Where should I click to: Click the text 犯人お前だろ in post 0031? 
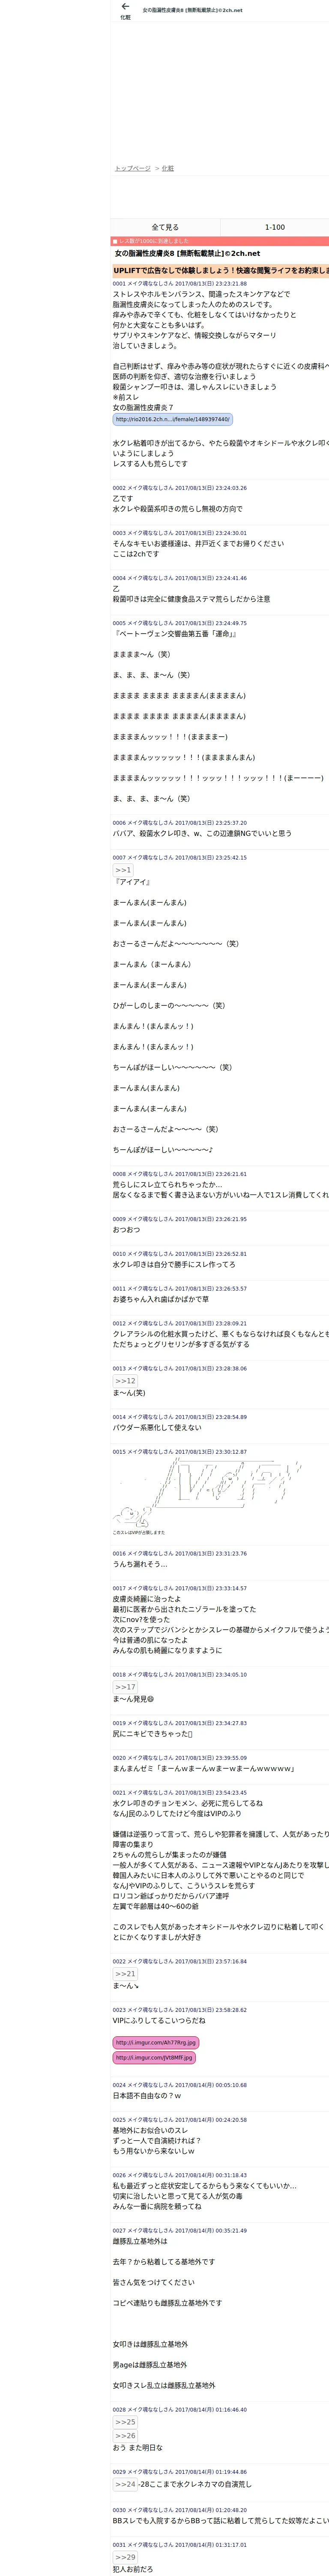(133, 2569)
